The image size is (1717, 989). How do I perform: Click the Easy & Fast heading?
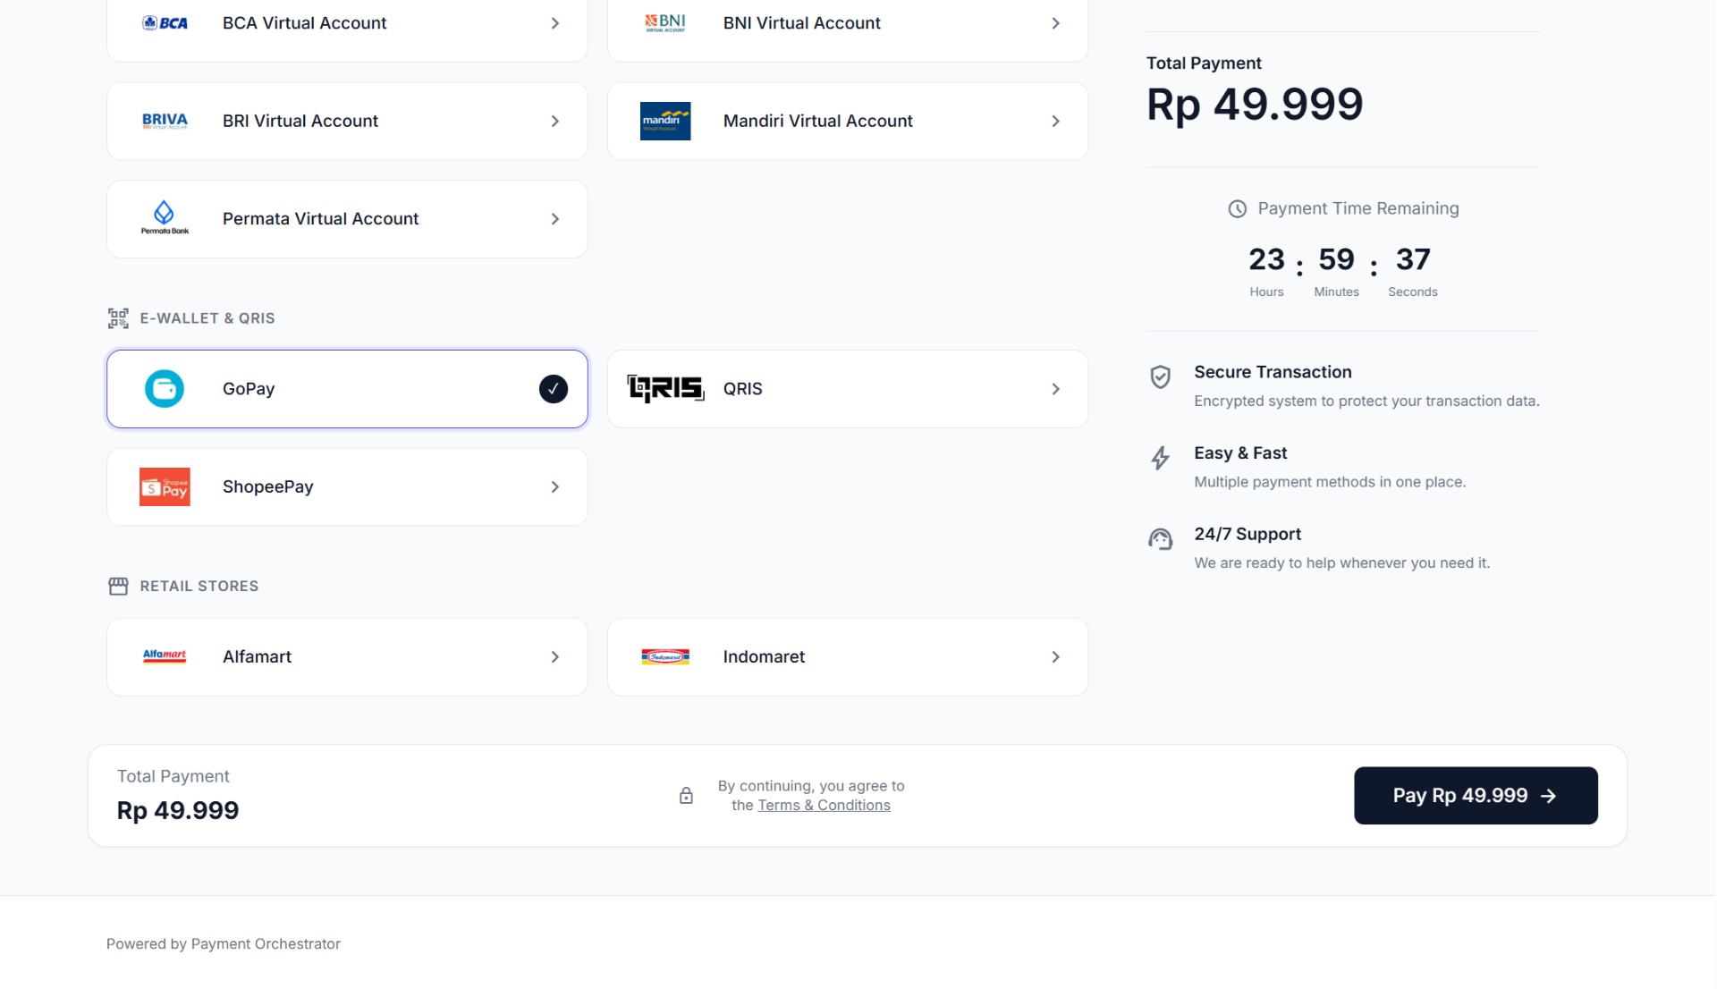point(1240,453)
